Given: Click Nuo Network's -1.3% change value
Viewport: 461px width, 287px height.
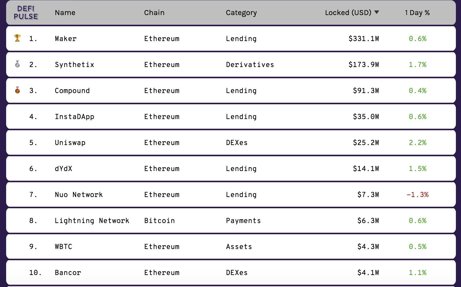Looking at the screenshot, I should [x=418, y=194].
